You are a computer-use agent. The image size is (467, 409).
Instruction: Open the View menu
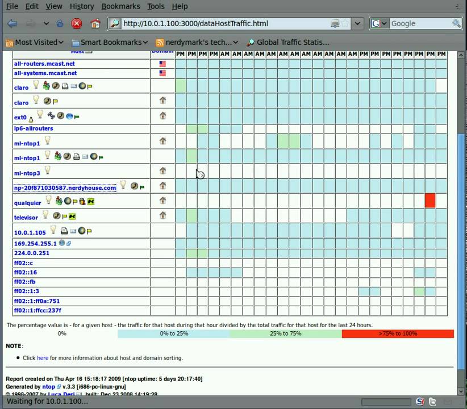[54, 6]
